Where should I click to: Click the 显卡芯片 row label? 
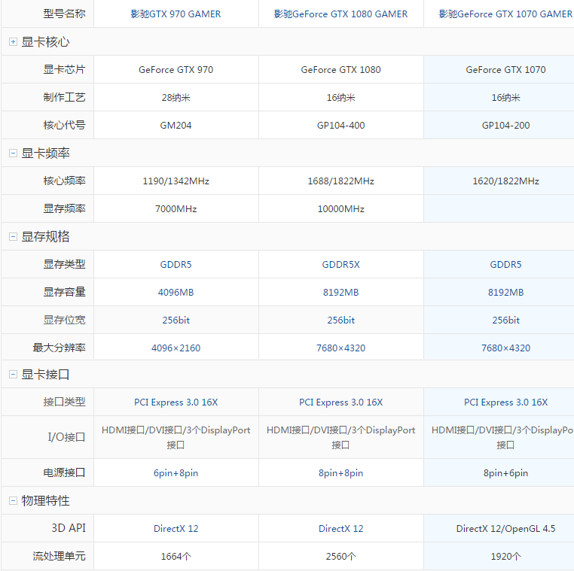pos(65,69)
